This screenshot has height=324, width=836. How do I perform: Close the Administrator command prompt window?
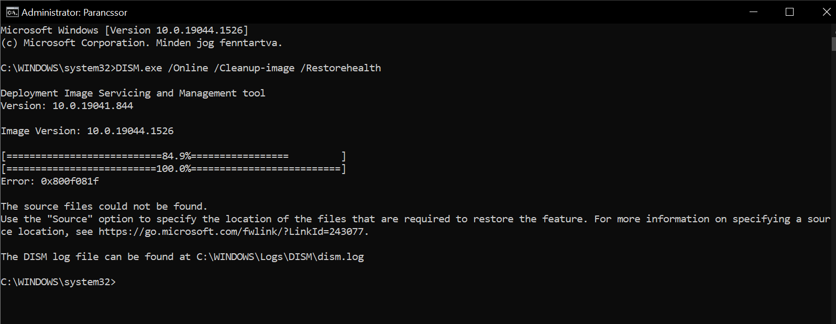coord(826,12)
